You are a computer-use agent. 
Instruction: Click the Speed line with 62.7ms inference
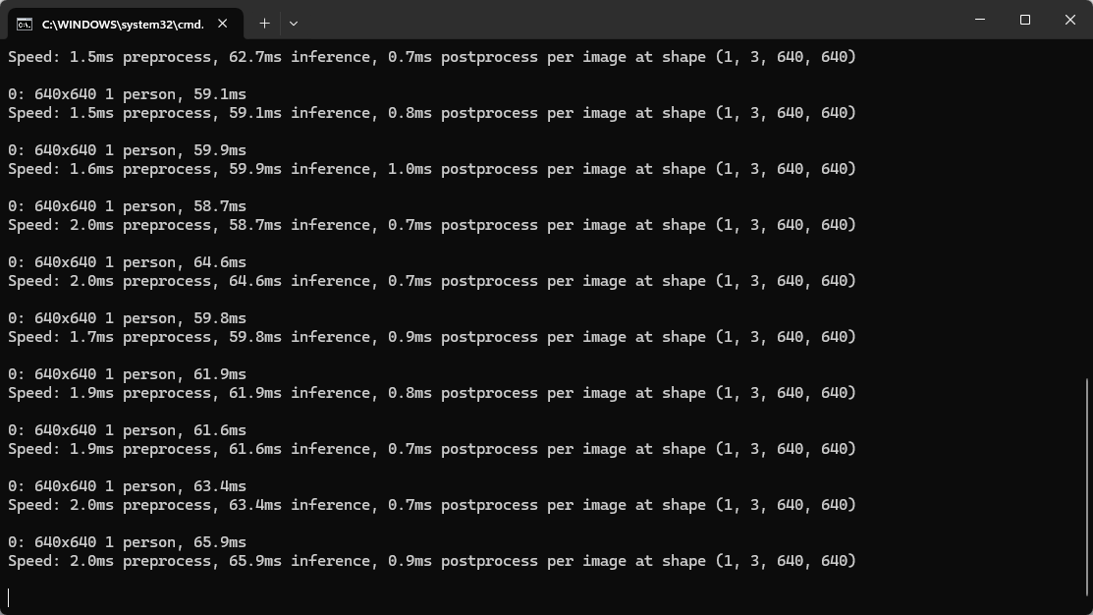[x=432, y=57]
